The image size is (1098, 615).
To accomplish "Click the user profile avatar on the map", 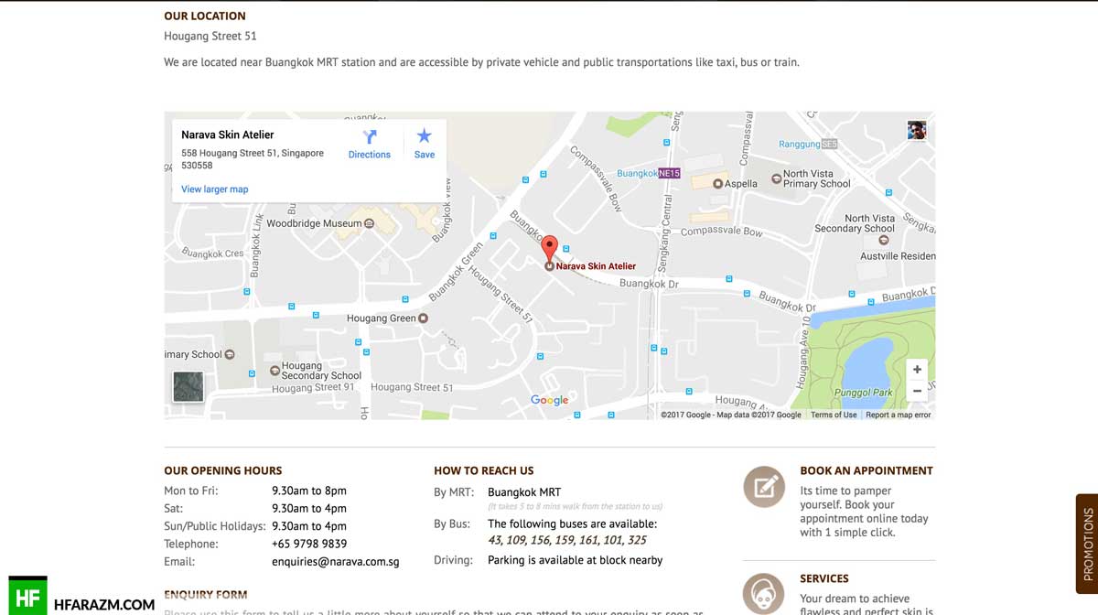I will tap(917, 130).
